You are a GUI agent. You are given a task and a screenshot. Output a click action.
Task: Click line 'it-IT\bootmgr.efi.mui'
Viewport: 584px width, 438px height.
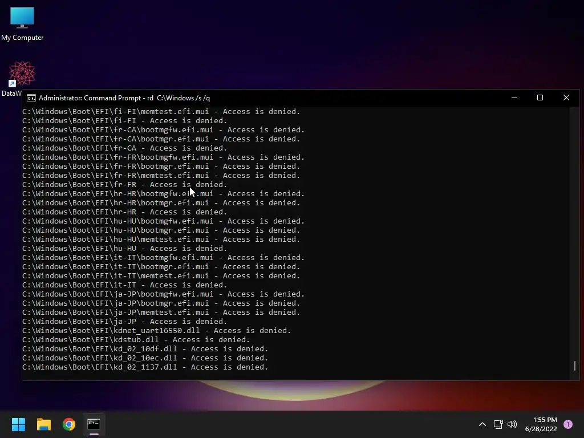click(x=161, y=267)
